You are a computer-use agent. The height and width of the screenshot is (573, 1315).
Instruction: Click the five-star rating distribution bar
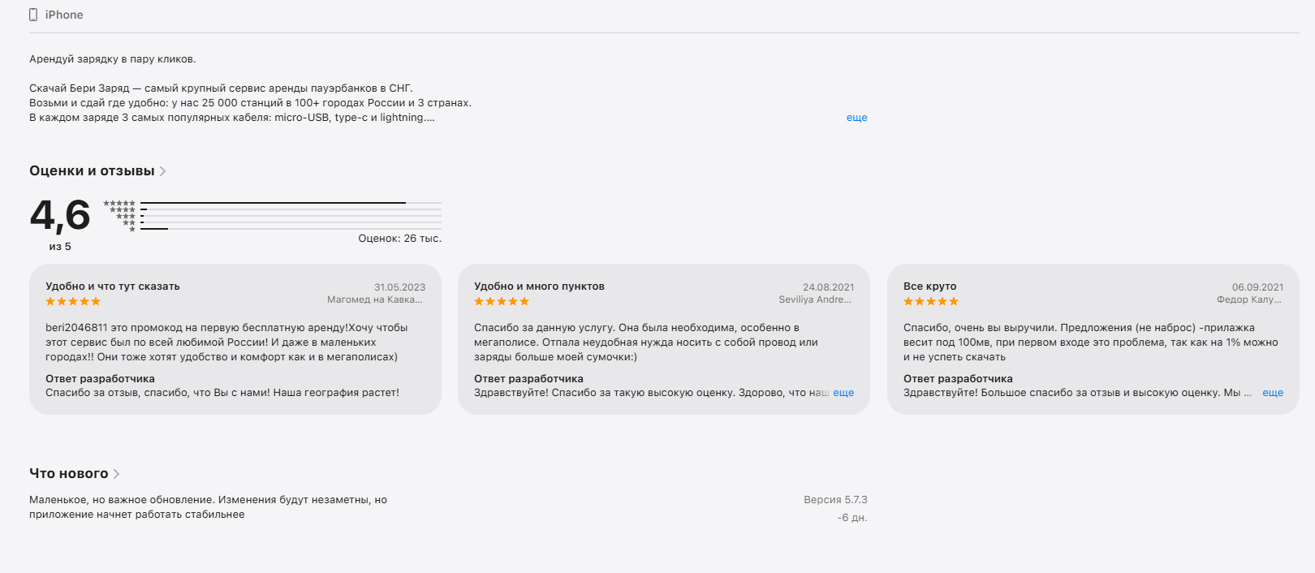coord(291,203)
